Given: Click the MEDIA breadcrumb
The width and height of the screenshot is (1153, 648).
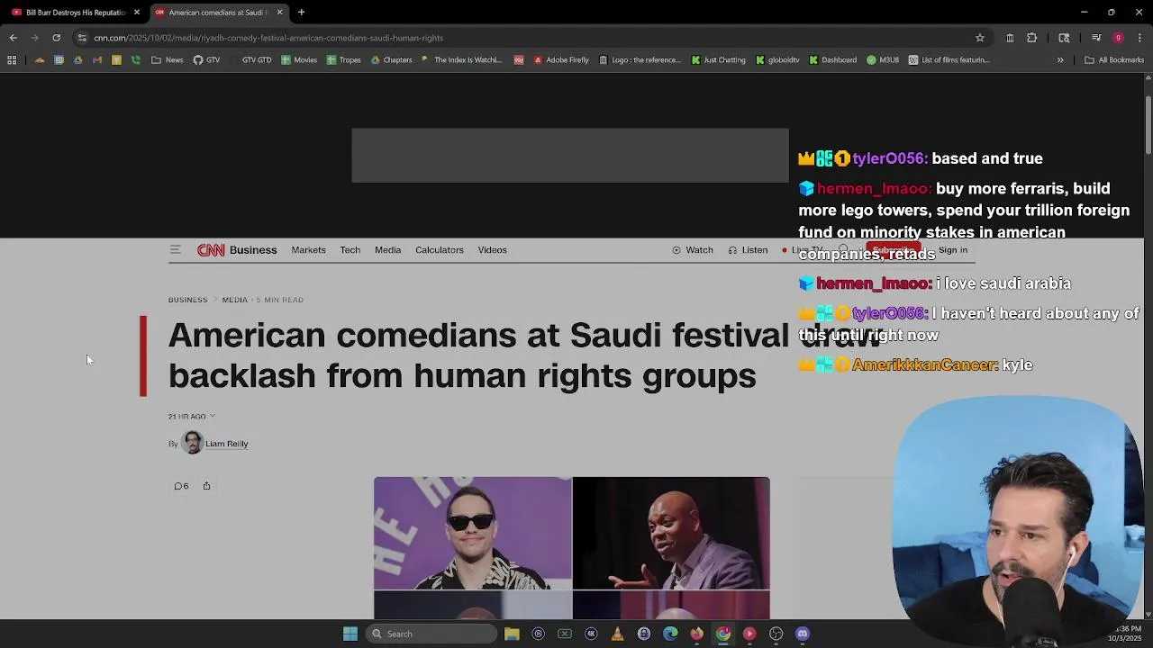Looking at the screenshot, I should click(x=234, y=300).
